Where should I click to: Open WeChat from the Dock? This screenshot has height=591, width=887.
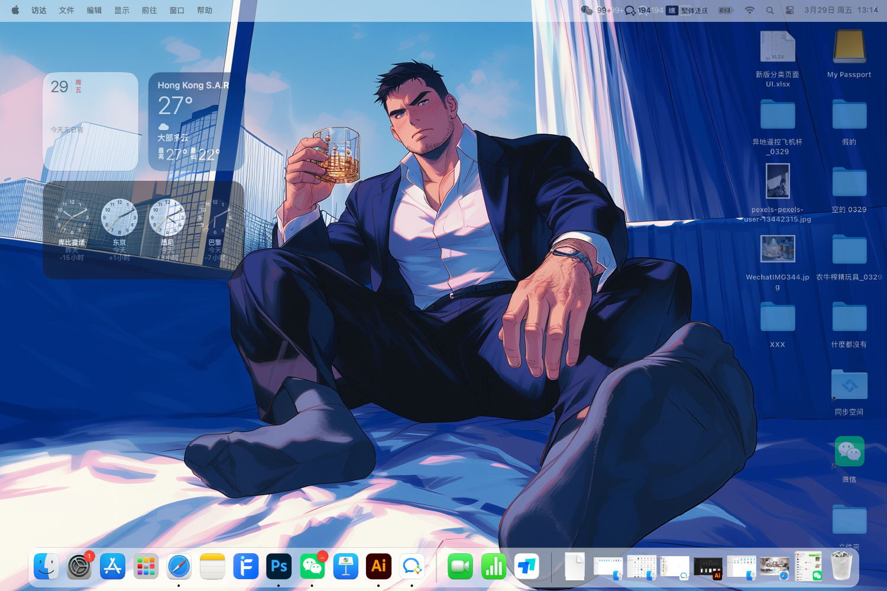(312, 566)
